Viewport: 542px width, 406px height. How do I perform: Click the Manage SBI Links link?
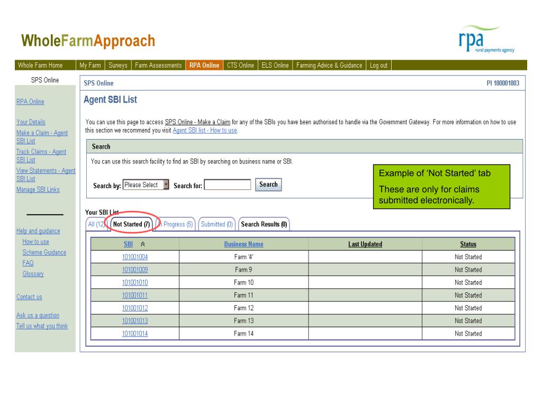coord(38,190)
